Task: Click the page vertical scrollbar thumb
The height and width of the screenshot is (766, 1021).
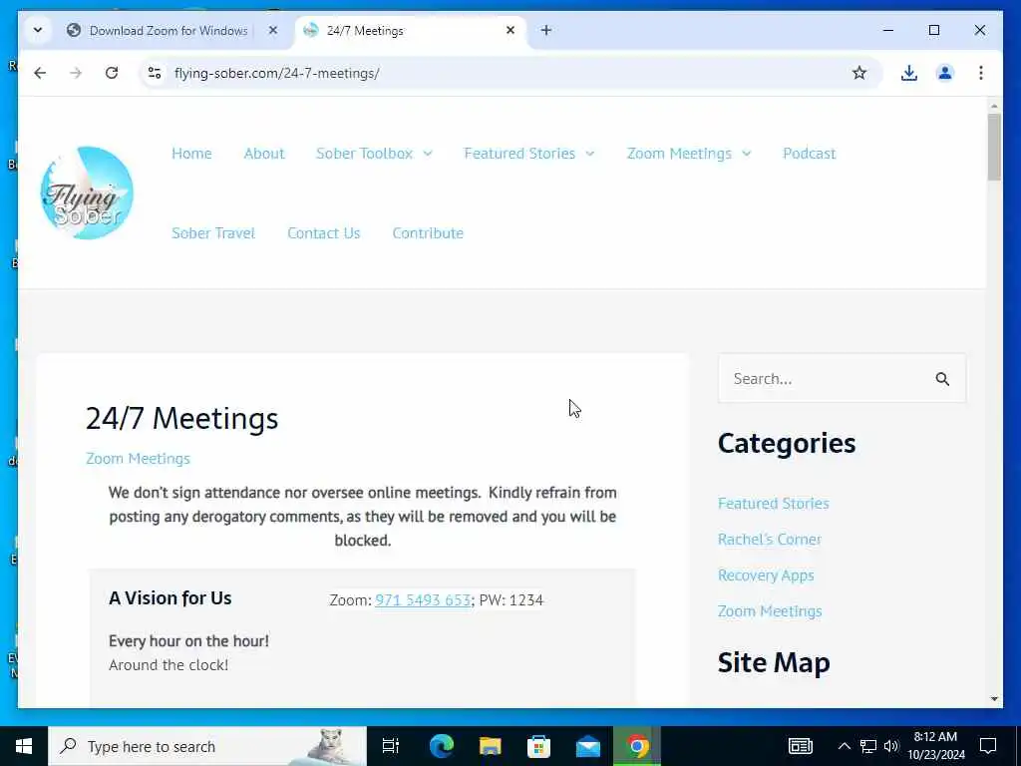Action: click(994, 147)
